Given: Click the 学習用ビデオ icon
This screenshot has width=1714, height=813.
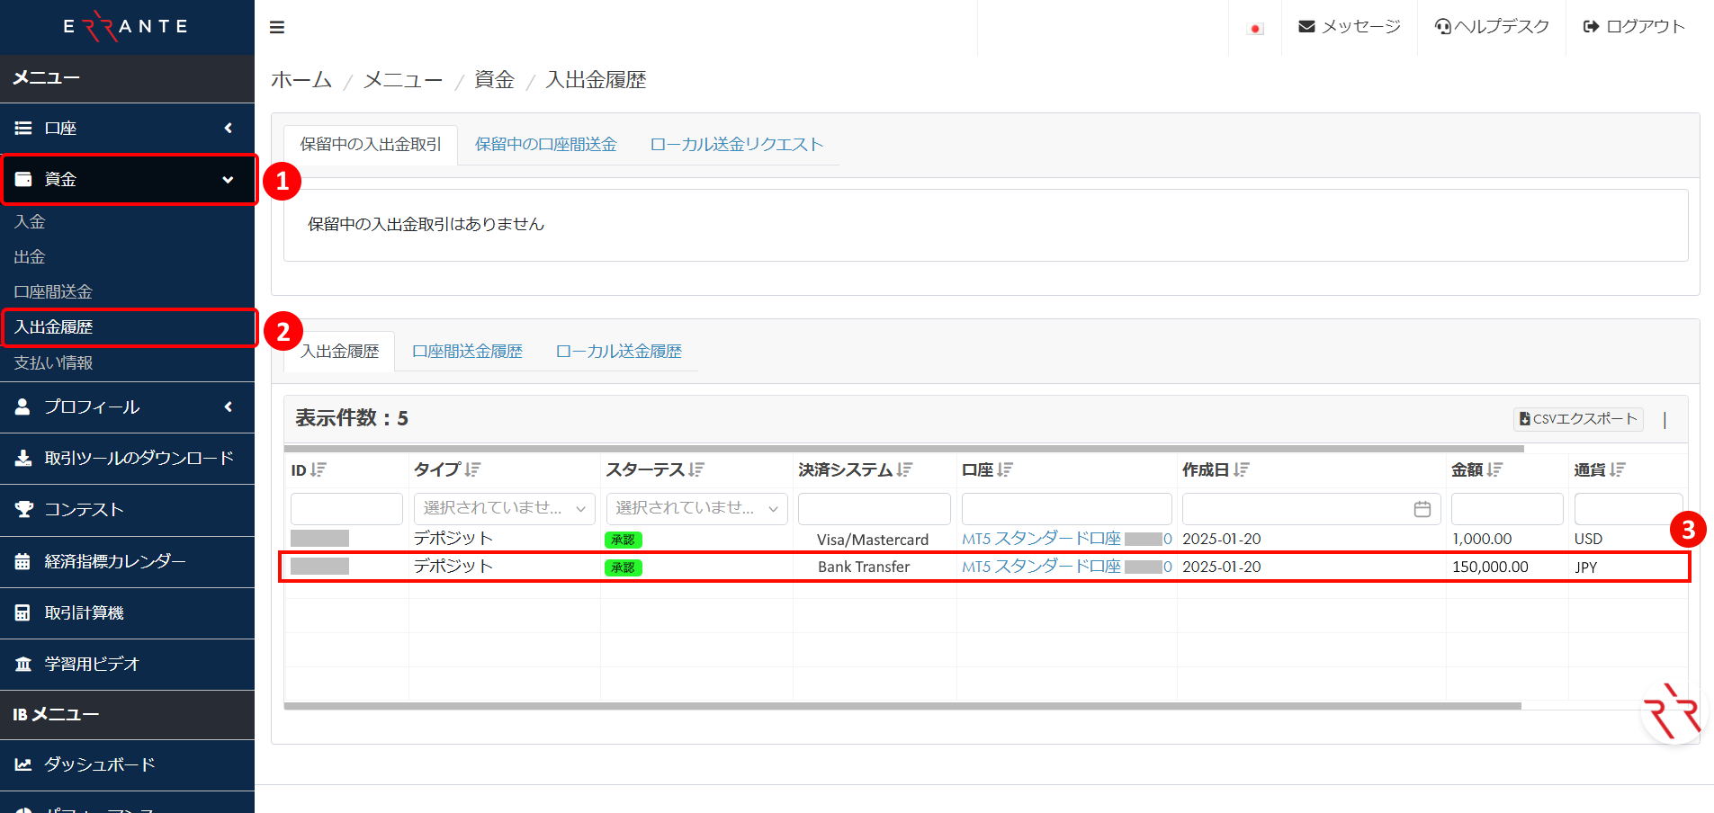Looking at the screenshot, I should (23, 664).
